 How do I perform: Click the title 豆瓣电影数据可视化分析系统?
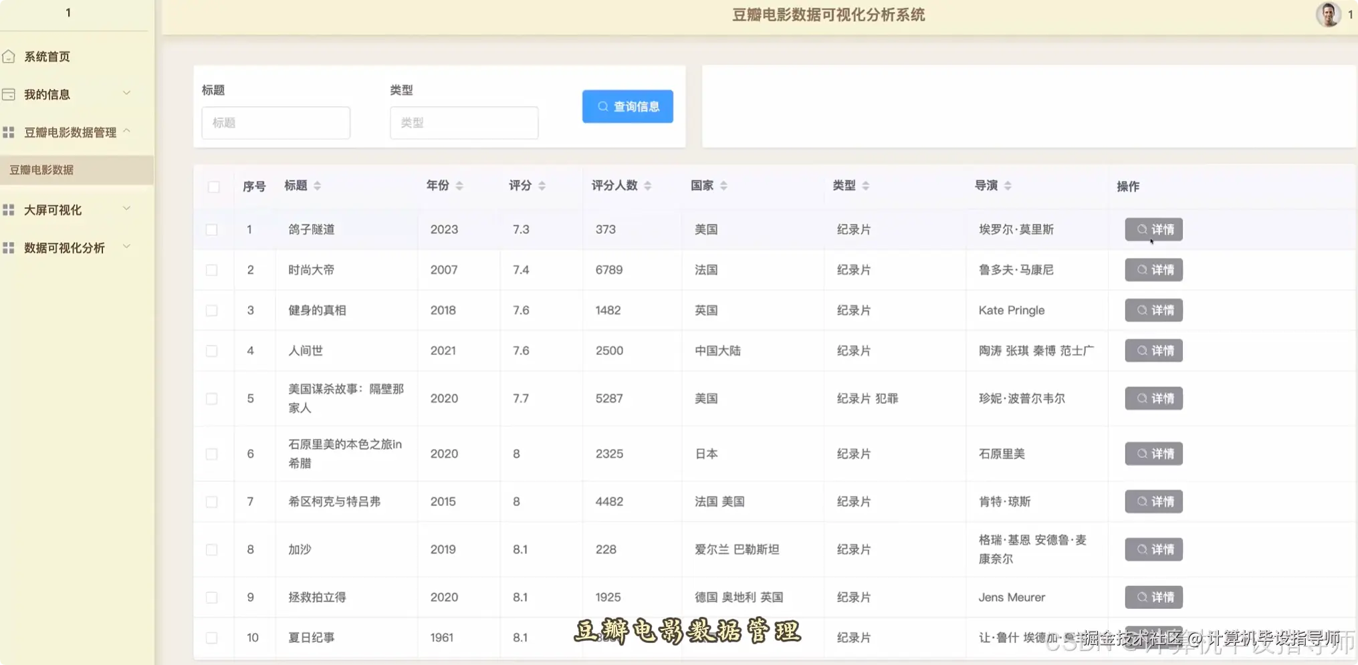click(x=828, y=15)
